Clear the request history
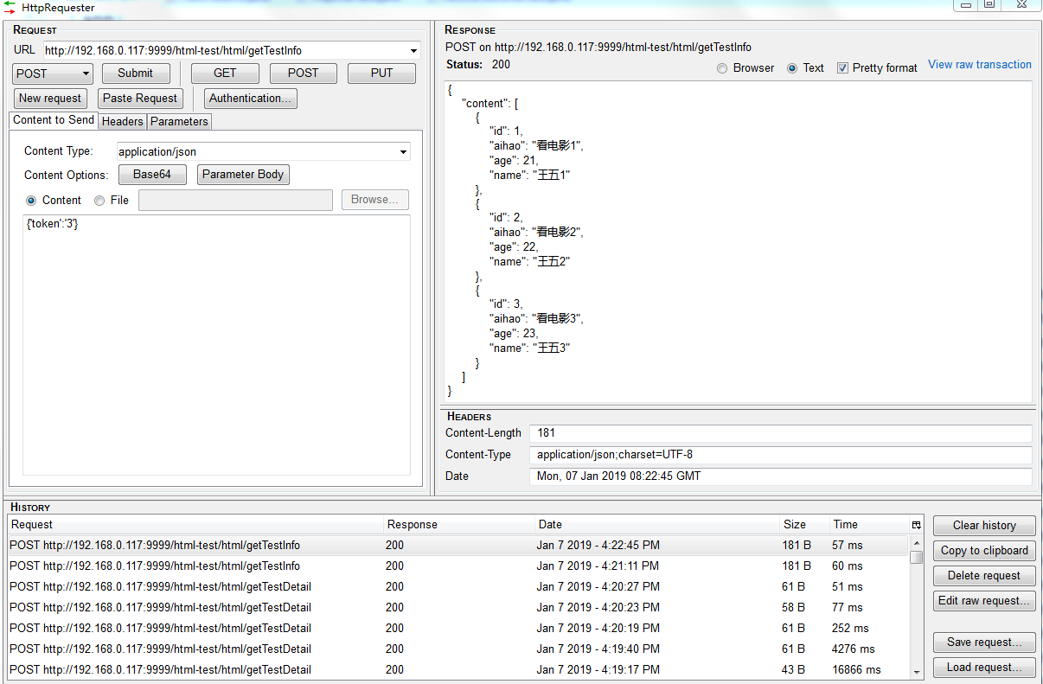The image size is (1043, 684). click(983, 525)
